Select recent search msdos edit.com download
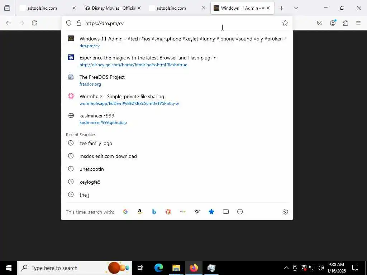367x275 pixels. 177,156
